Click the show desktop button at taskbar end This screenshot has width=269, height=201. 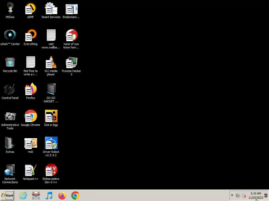[x=266, y=196]
